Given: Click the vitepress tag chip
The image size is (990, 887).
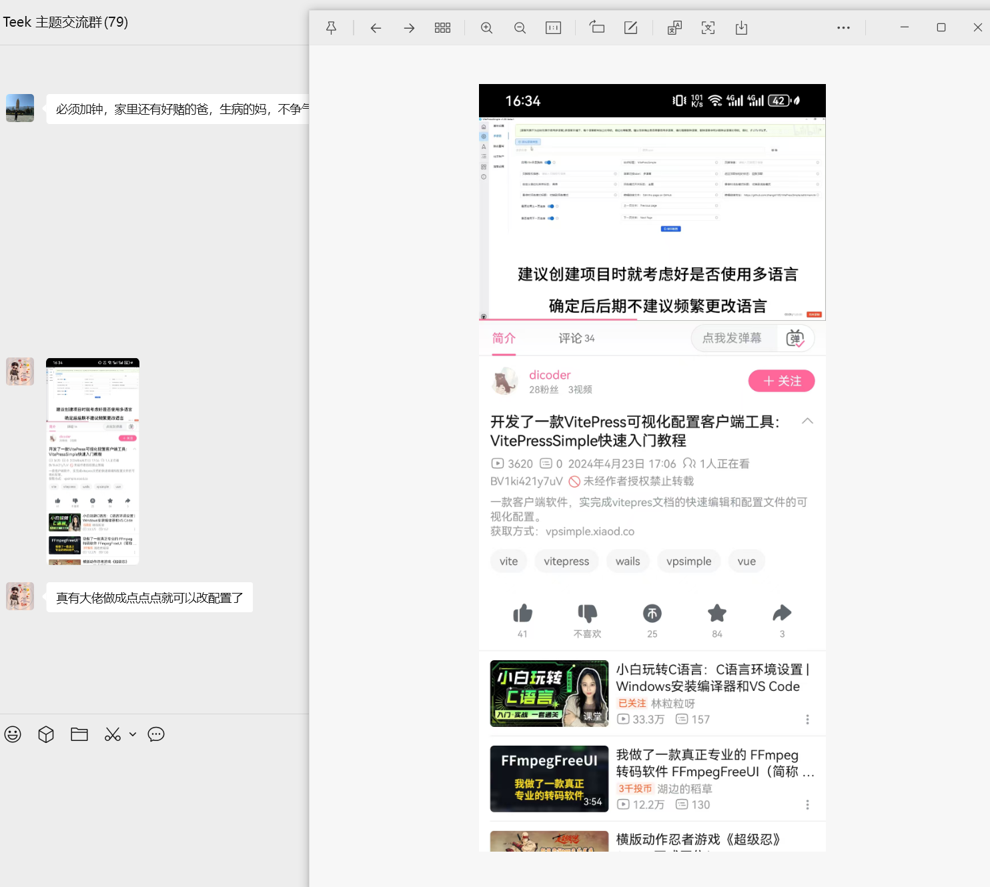Looking at the screenshot, I should 566,562.
